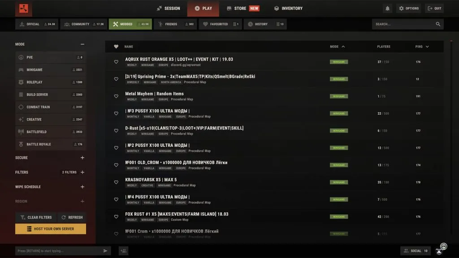The image size is (459, 258).
Task: Favourite Metal Mayhem server heart
Action: (116, 96)
